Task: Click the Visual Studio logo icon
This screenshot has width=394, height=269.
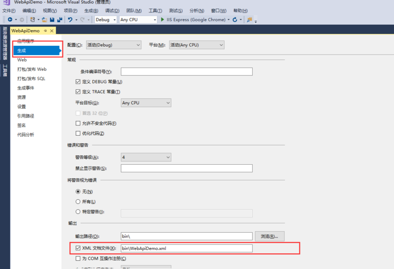Action: [x=6, y=2]
